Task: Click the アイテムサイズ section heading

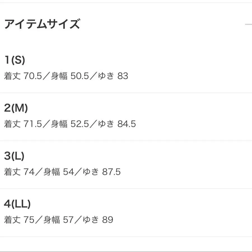Action: coord(42,24)
